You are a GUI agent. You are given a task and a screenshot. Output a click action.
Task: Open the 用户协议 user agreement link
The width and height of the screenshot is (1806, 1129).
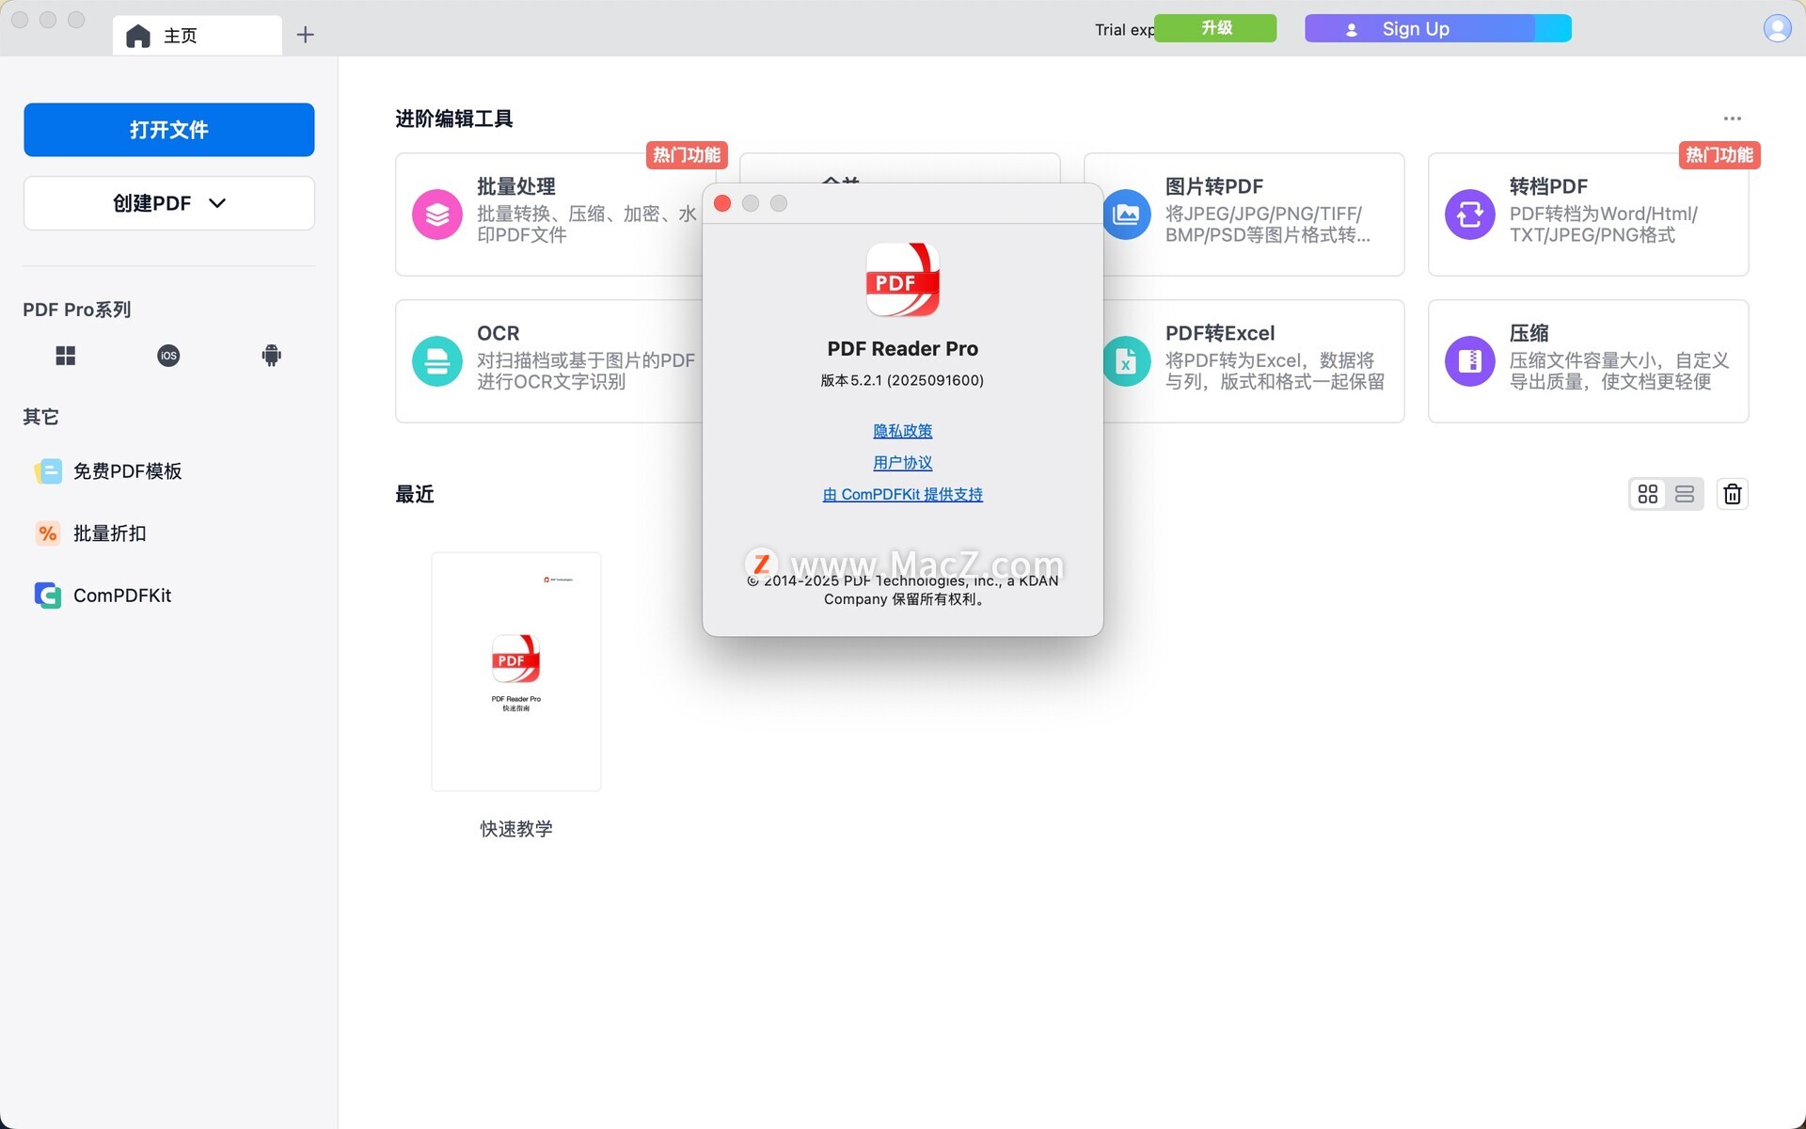coord(902,463)
